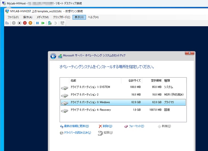Click the setup icon in dialog title
The width and height of the screenshot is (208, 151).
60,56
